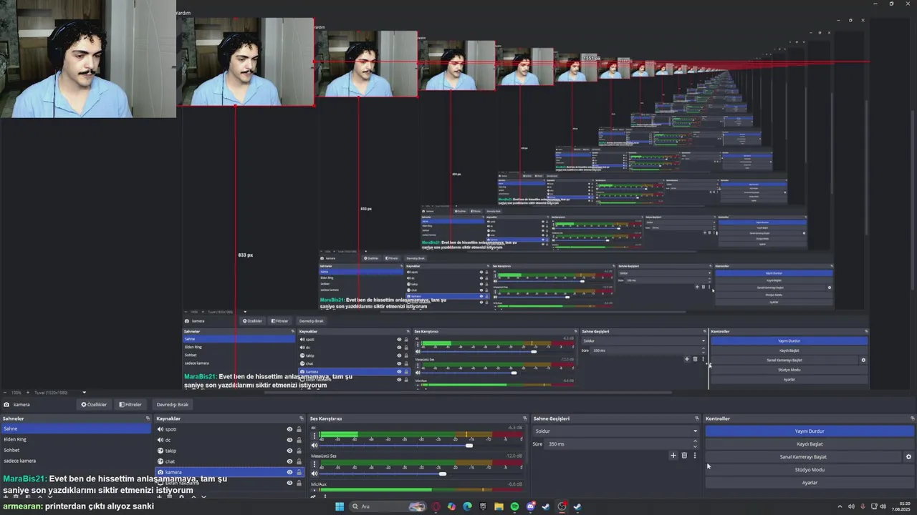Mute the dc audio channel

pyautogui.click(x=314, y=446)
